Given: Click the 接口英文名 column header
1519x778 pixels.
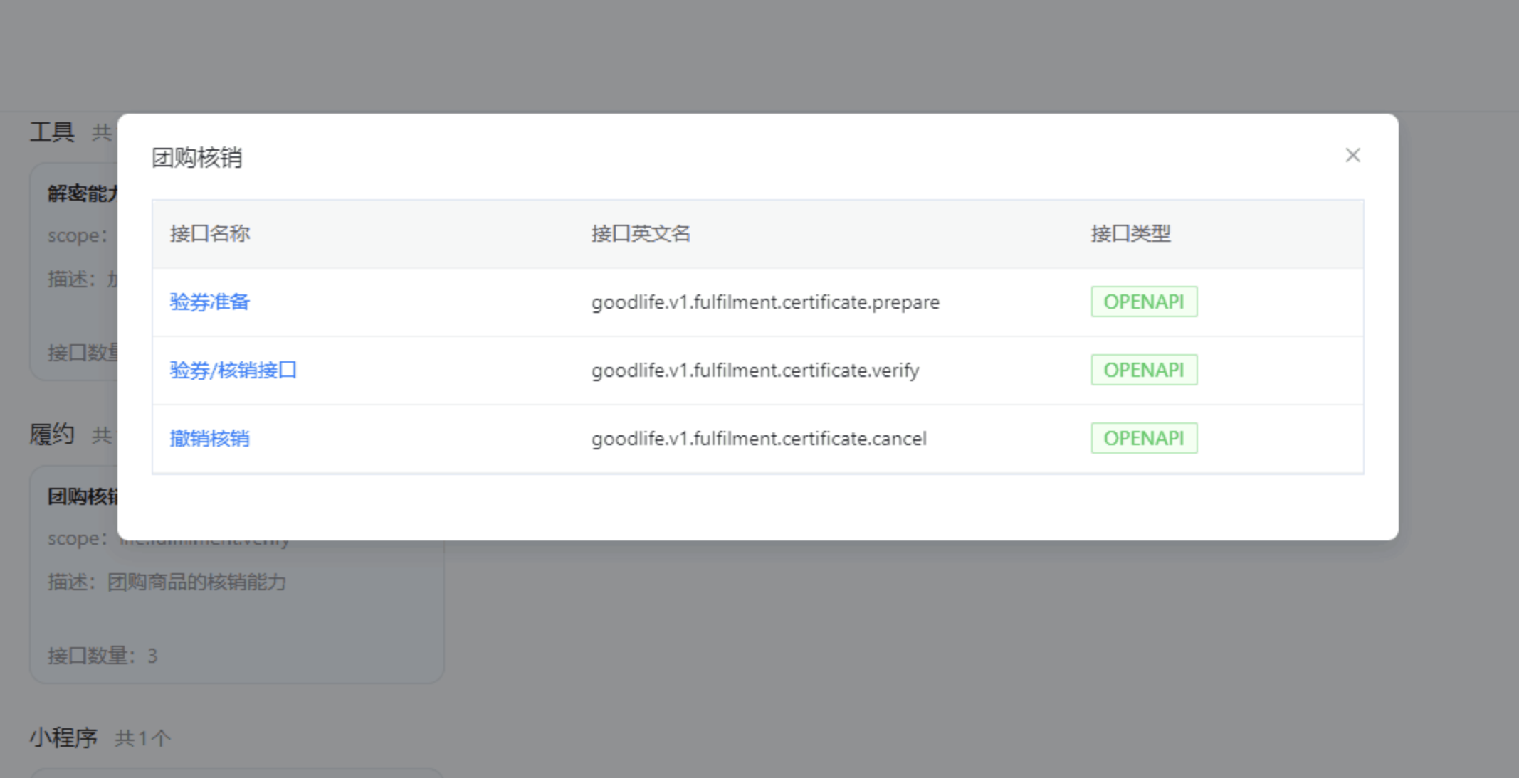Looking at the screenshot, I should pos(640,234).
